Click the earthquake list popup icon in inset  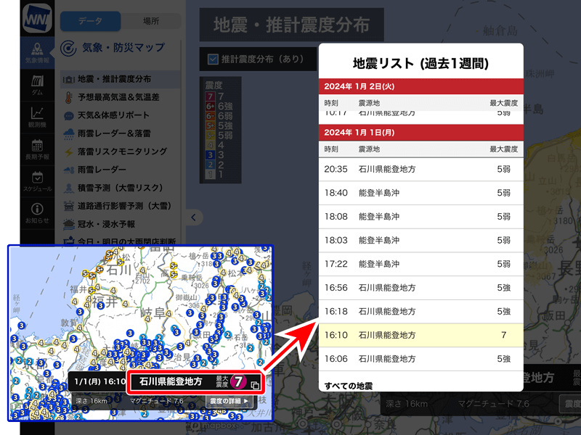255,384
